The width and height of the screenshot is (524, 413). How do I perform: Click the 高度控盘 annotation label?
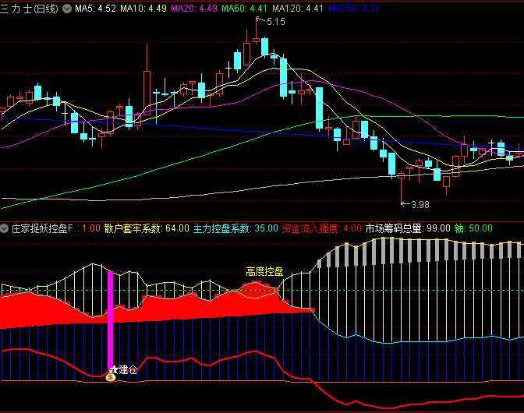point(264,272)
